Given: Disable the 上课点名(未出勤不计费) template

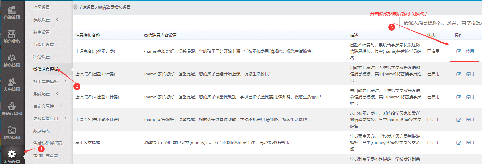Looking at the screenshot, I should point(470,120).
